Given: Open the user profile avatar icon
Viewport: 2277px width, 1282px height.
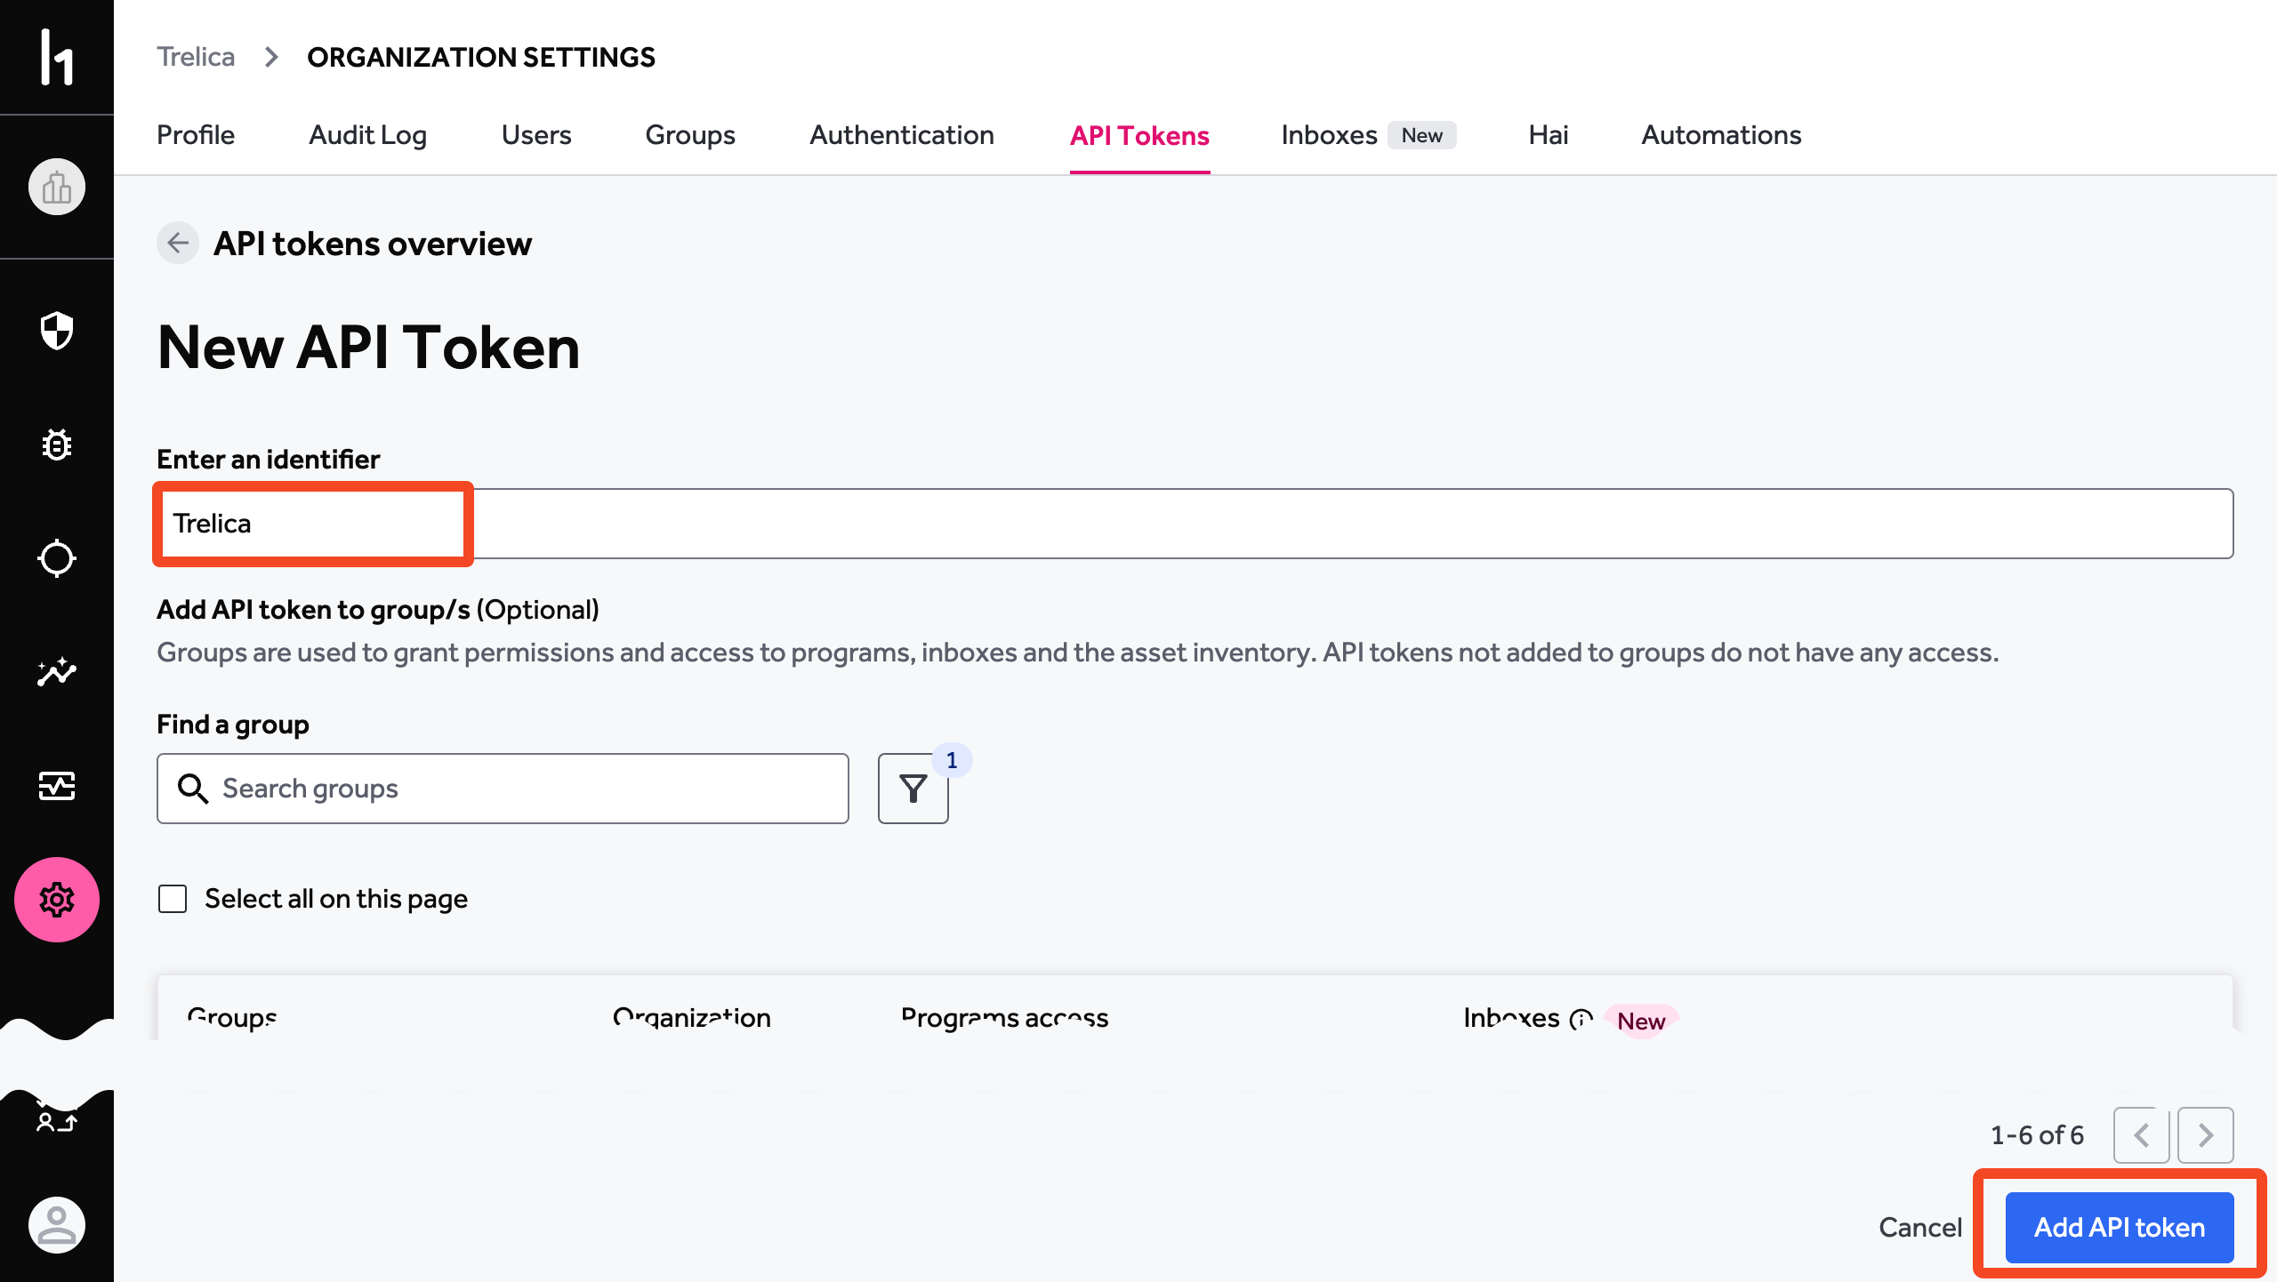Looking at the screenshot, I should (57, 1225).
